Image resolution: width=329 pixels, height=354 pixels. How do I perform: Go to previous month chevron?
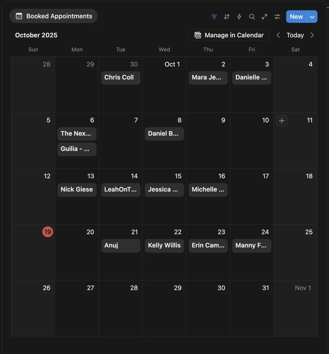click(278, 35)
